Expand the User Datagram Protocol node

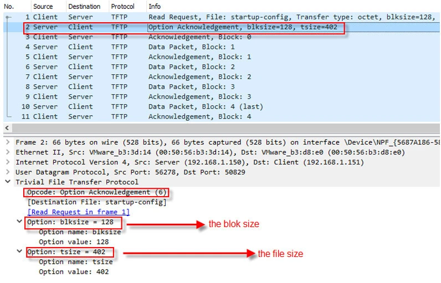(x=7, y=172)
